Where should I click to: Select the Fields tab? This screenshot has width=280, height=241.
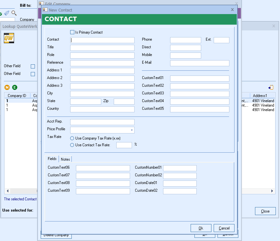(52, 159)
